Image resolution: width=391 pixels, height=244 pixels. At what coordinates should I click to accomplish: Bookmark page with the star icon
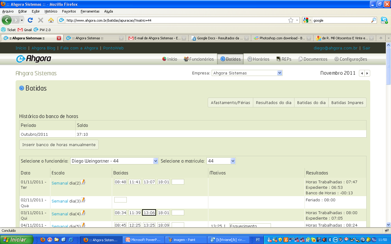pyautogui.click(x=291, y=20)
